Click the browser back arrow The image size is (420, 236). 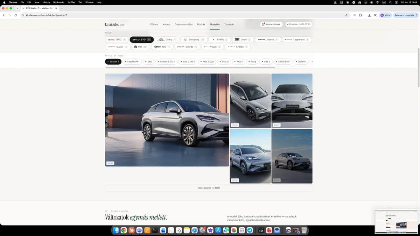(4, 15)
